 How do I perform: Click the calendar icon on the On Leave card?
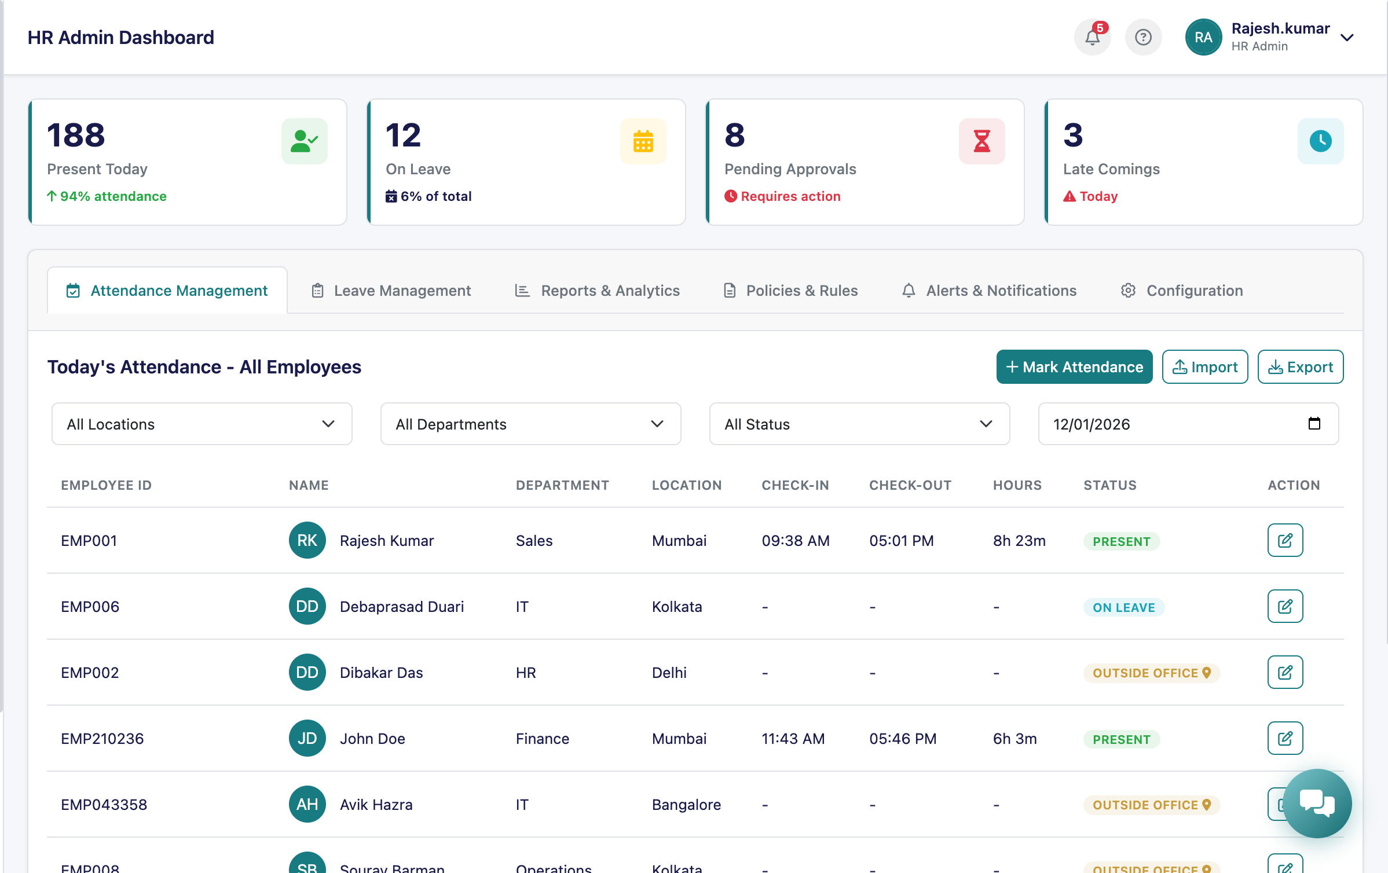[x=643, y=141]
